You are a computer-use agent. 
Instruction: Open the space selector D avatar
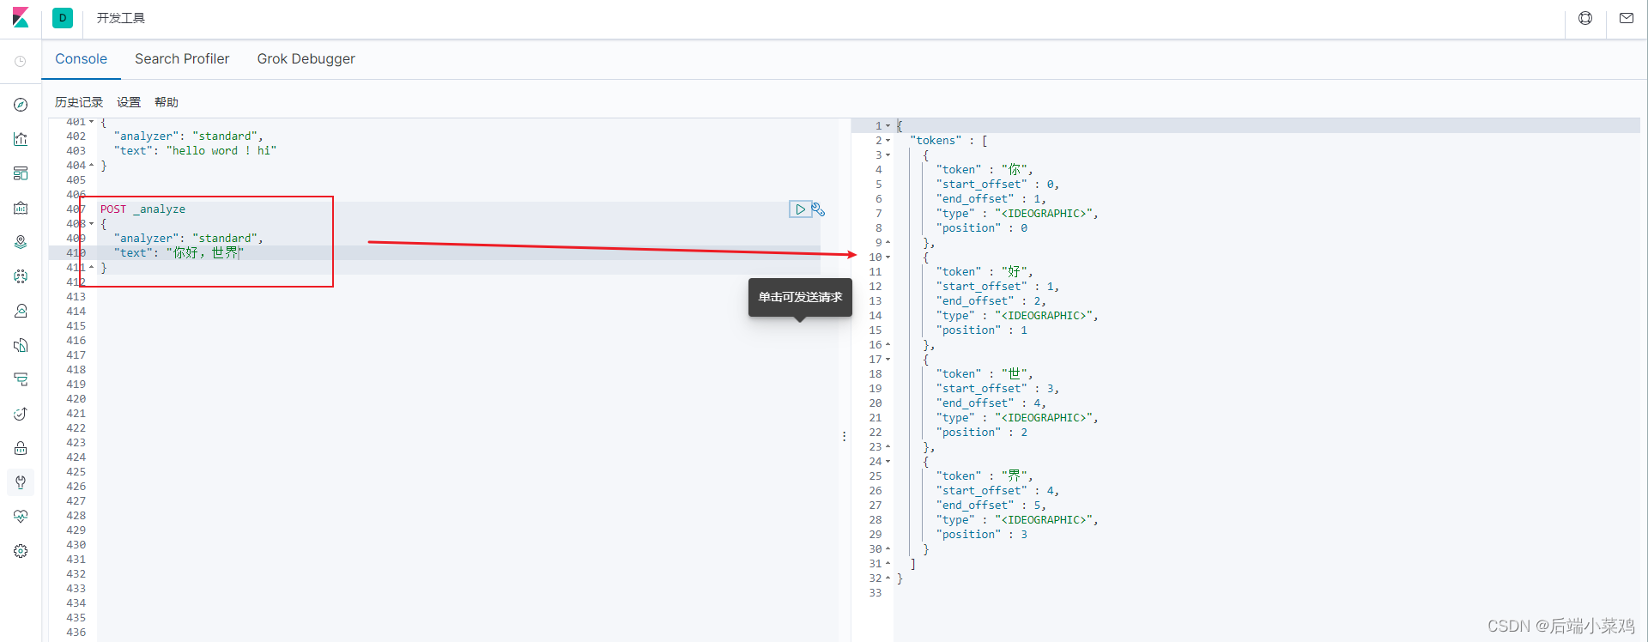(63, 18)
